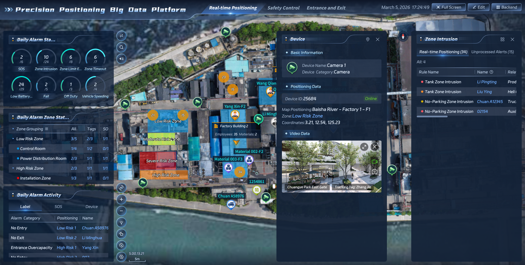Click the red Severe Risk Zone area on map
The height and width of the screenshot is (265, 525).
(x=158, y=161)
